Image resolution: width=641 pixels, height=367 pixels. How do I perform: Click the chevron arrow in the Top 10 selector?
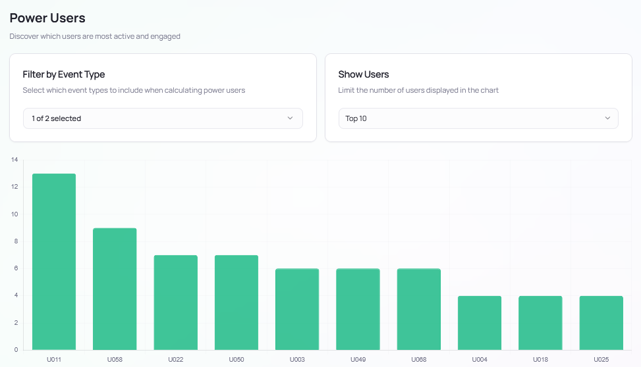607,118
